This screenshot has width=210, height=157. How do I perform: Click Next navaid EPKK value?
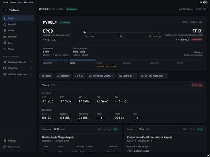(46, 51)
